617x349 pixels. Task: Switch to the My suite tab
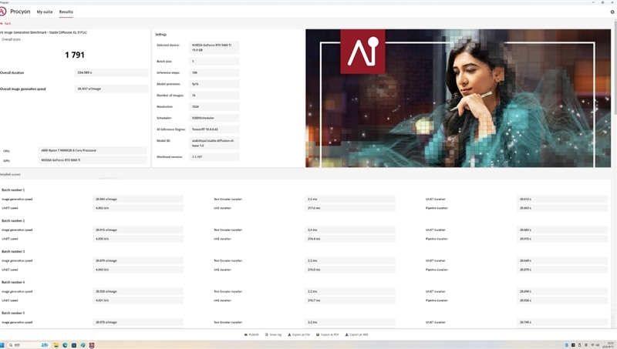click(x=45, y=12)
